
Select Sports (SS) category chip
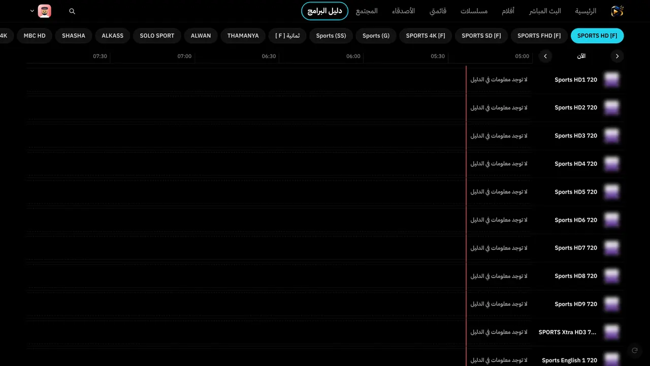[331, 36]
